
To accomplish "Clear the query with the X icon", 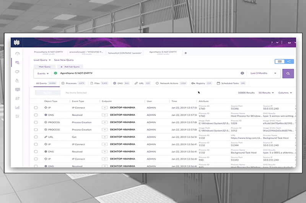I will pos(242,73).
